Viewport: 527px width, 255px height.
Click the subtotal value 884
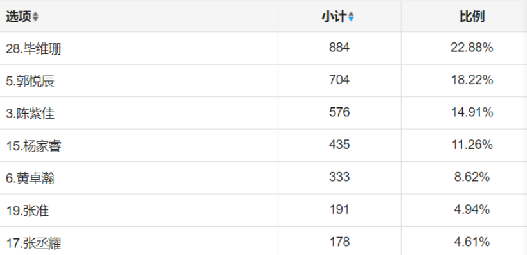point(339,48)
